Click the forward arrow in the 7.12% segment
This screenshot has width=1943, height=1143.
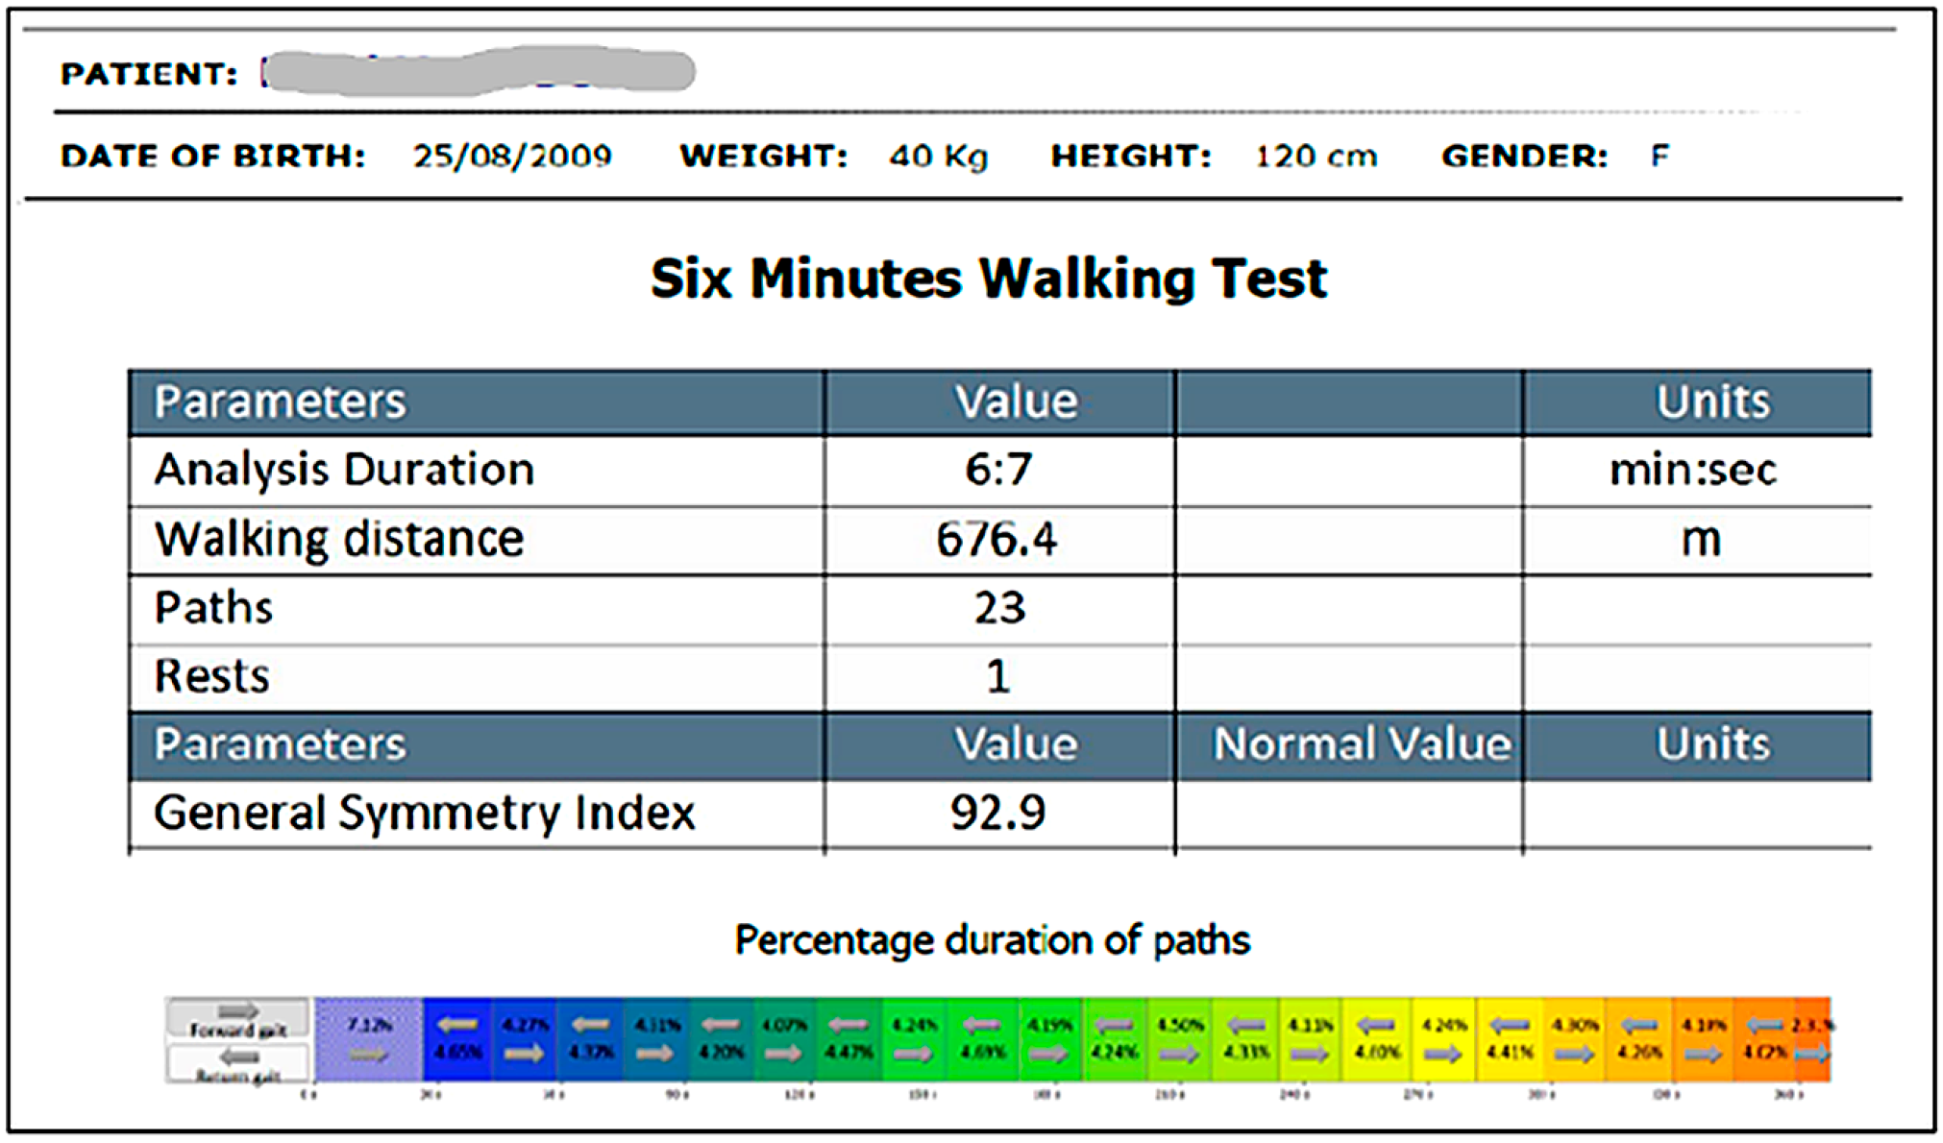(x=368, y=1056)
